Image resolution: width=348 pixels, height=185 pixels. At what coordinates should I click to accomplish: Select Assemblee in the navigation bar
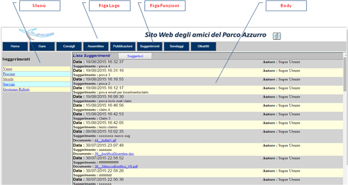(96, 46)
